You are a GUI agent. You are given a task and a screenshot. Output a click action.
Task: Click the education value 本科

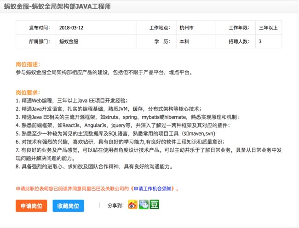pyautogui.click(x=184, y=41)
